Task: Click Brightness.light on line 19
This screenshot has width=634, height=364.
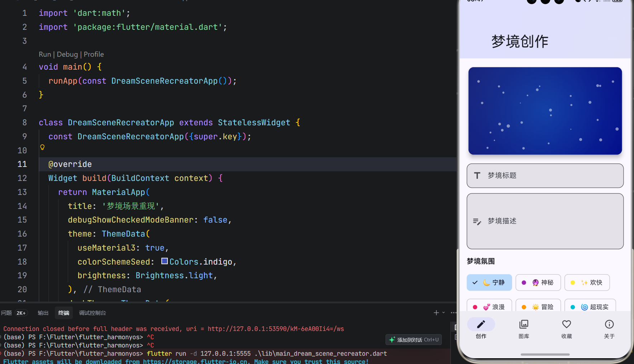Action: tap(174, 275)
